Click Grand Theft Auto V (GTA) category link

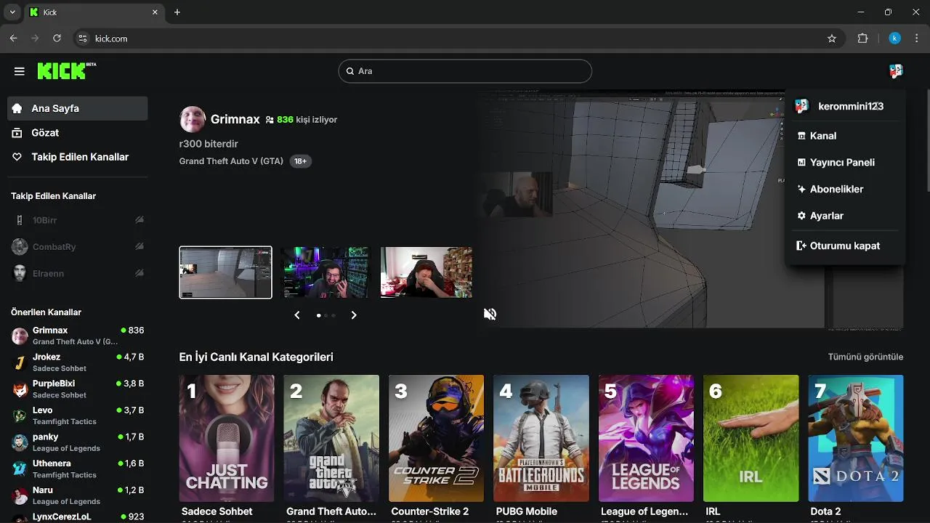click(231, 161)
